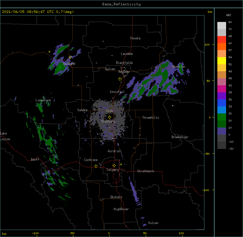Image resolution: width=243 pixels, height=237 pixels.
Task: Click the ThreeHills city label
Action: coord(151,118)
